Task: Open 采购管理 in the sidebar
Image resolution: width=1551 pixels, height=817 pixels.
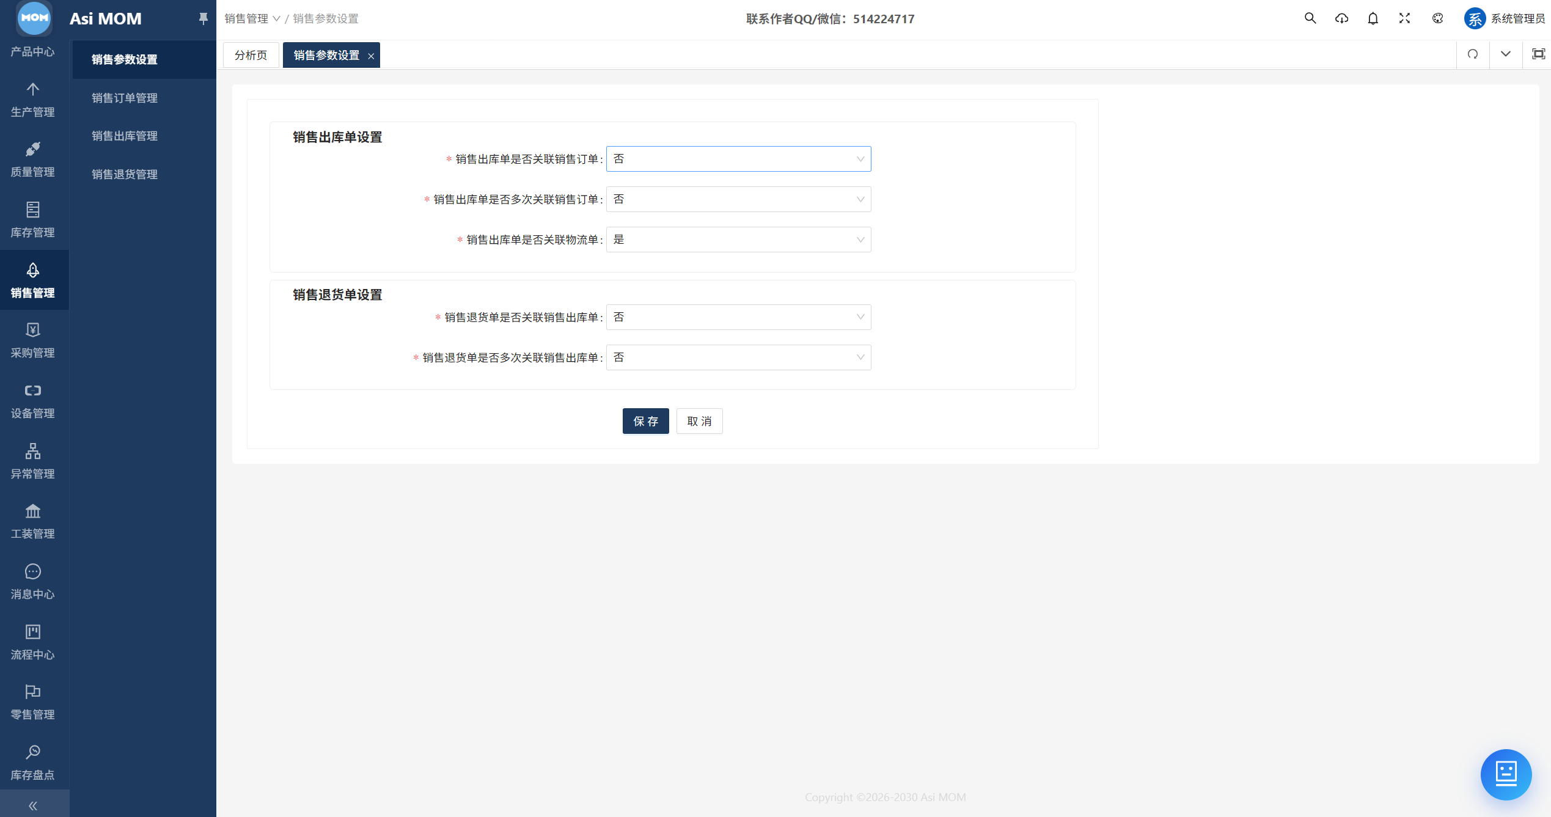Action: click(x=33, y=340)
